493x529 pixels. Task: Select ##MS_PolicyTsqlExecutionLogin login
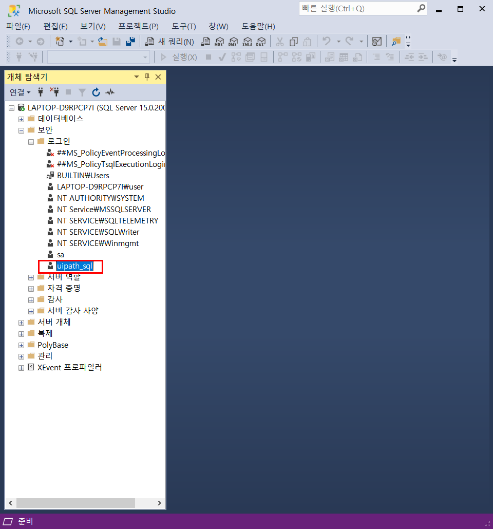[x=111, y=164]
